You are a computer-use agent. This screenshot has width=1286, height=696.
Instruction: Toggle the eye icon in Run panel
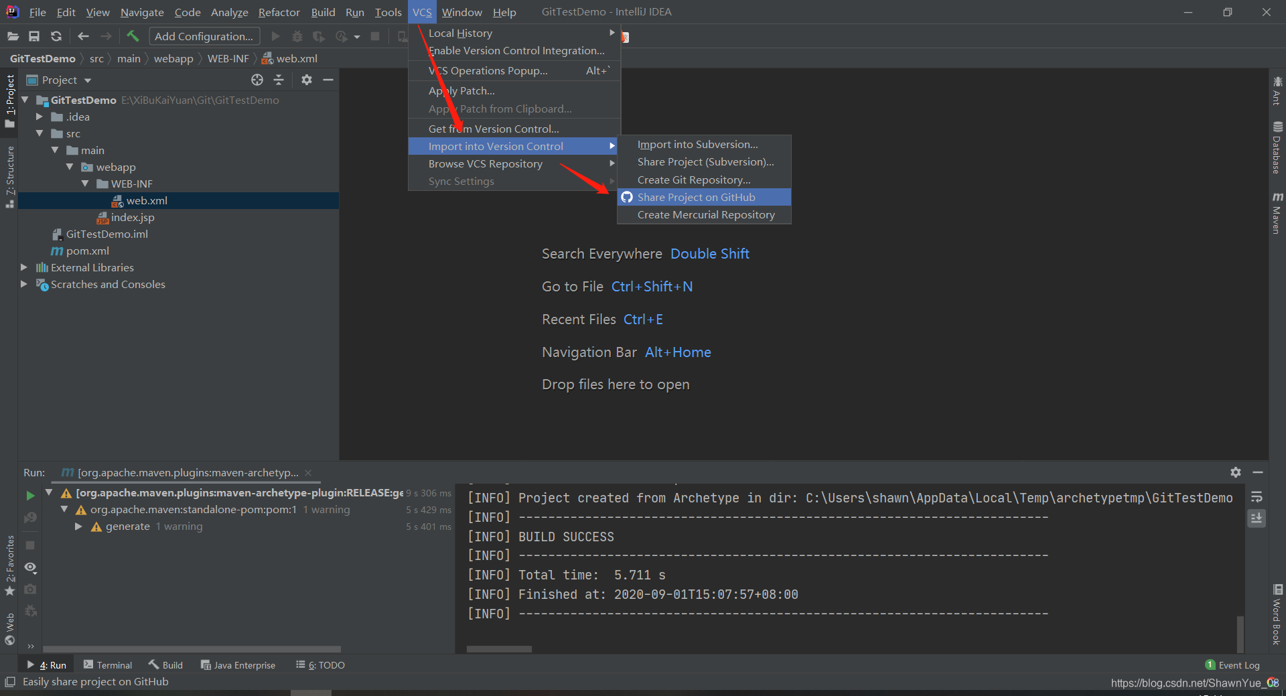tap(30, 567)
